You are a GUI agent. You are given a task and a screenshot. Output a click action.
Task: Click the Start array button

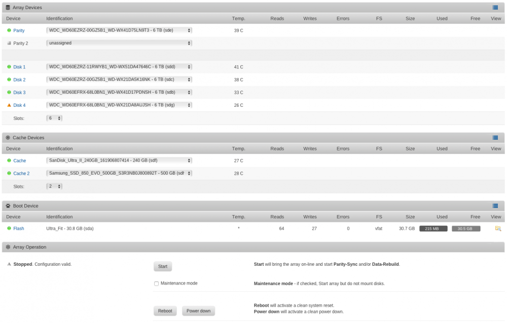click(x=163, y=266)
